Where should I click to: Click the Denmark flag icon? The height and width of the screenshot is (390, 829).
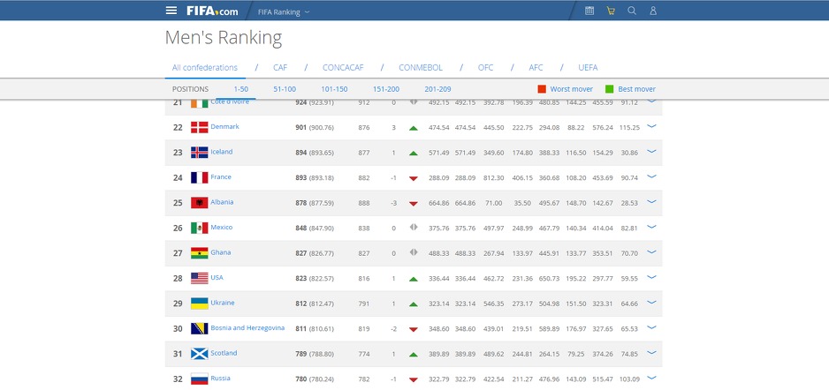coord(200,127)
